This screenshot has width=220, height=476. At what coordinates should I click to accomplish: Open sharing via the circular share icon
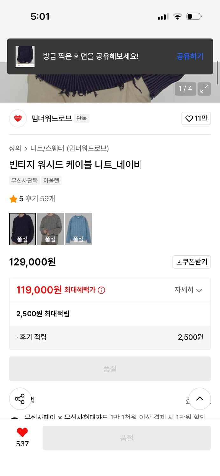coord(20,399)
